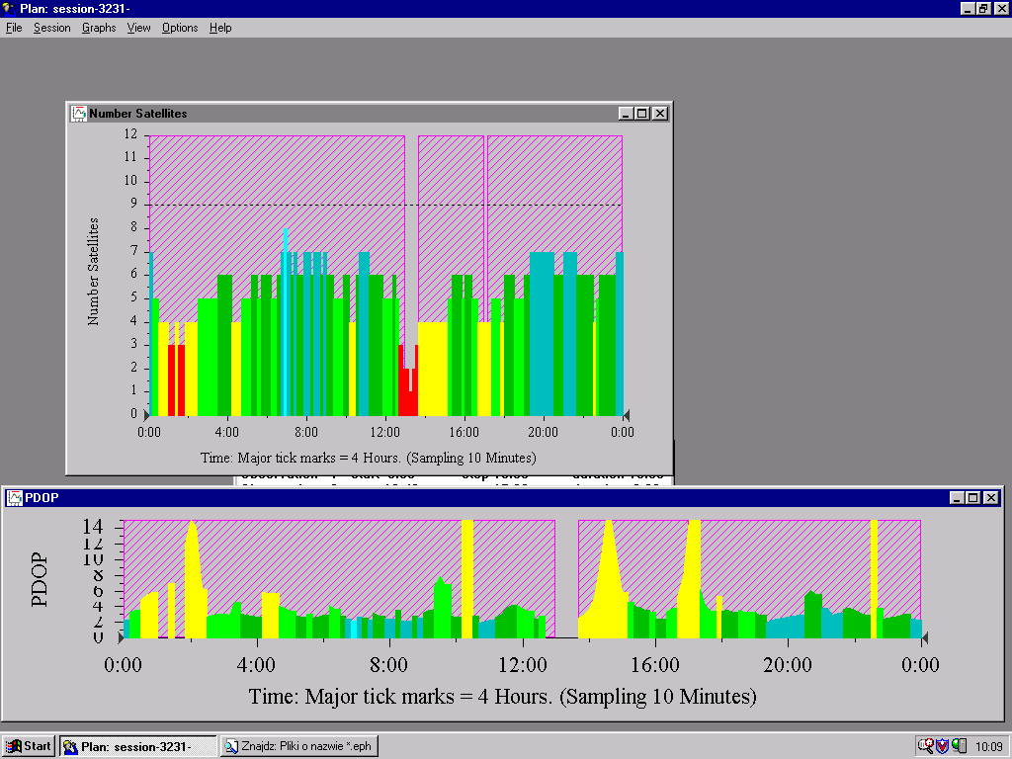This screenshot has height=759, width=1012.
Task: Select start-time triangle marker in PDOP chart
Action: pyautogui.click(x=121, y=637)
